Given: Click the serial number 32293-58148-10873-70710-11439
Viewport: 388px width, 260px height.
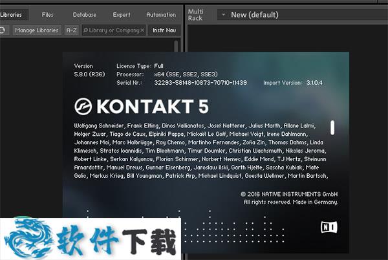Looking at the screenshot, I should pyautogui.click(x=200, y=83).
